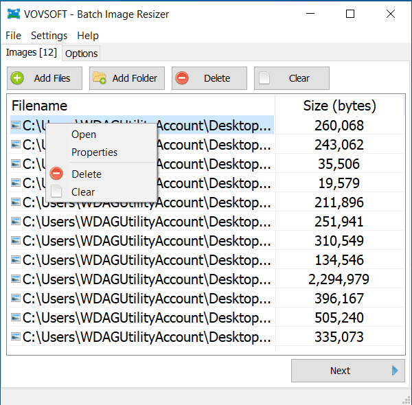Click image file icon in row with 35,506

click(x=16, y=163)
